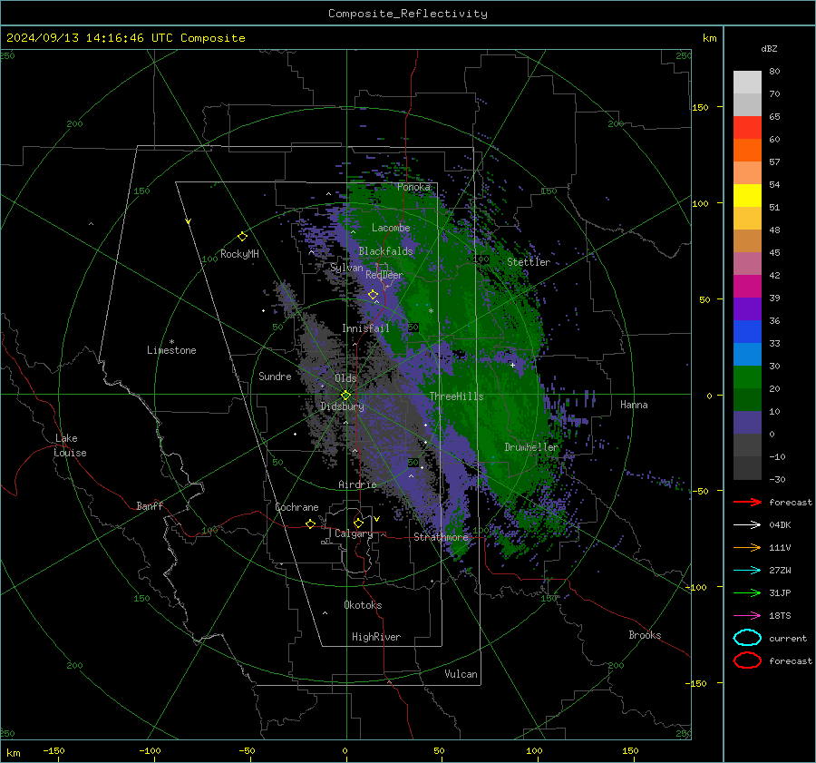816x763 pixels.
Task: Click the Limestone label
Action: (171, 350)
